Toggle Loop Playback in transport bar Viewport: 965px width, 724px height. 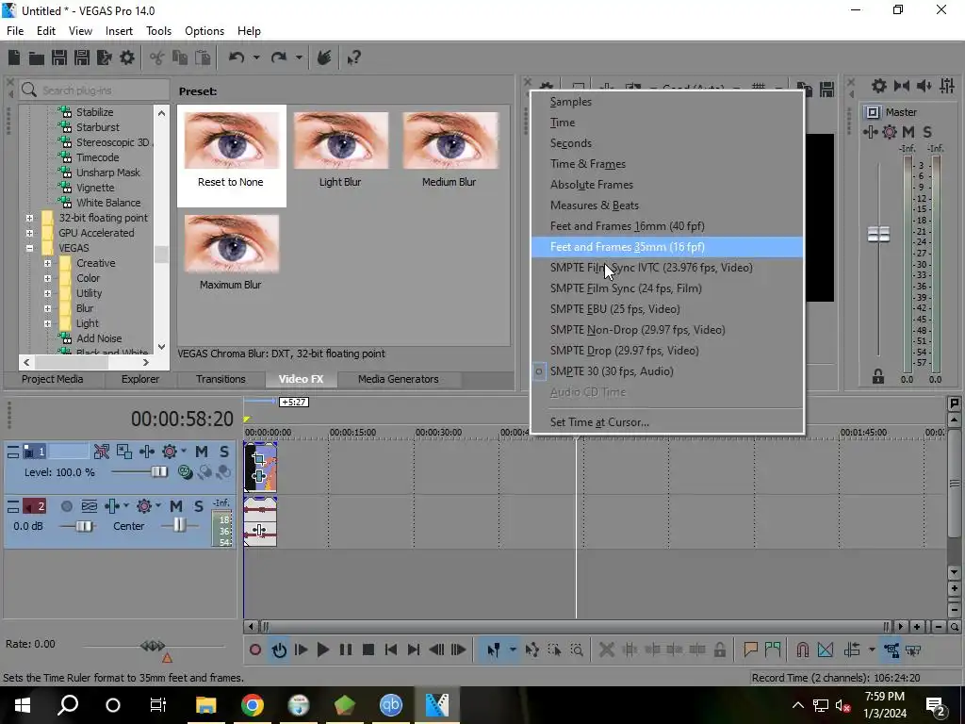[x=279, y=650]
